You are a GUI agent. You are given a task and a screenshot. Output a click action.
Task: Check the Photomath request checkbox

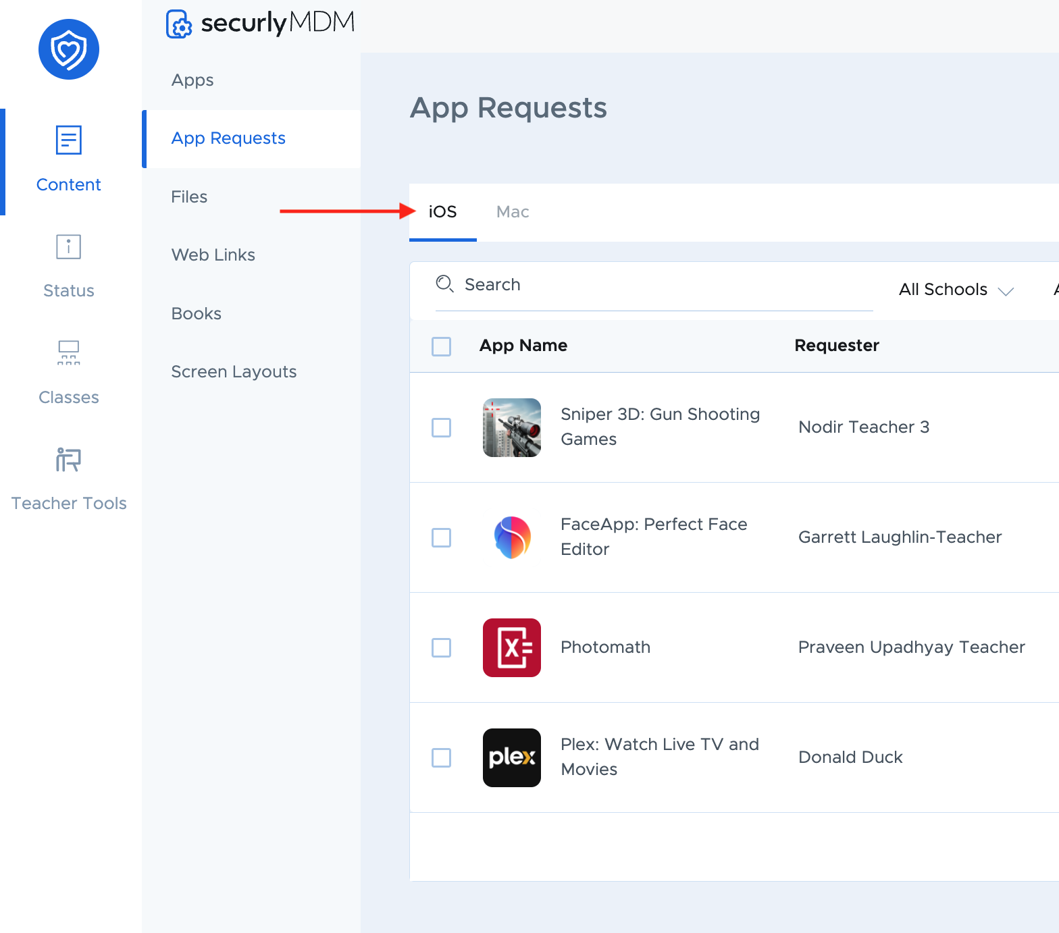tap(441, 647)
